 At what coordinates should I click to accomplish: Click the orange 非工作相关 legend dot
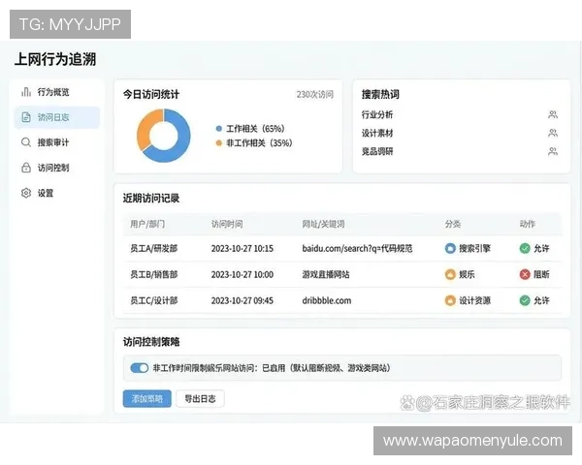pyautogui.click(x=218, y=142)
